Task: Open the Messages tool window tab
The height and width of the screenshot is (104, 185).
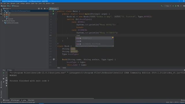Action: point(15,100)
